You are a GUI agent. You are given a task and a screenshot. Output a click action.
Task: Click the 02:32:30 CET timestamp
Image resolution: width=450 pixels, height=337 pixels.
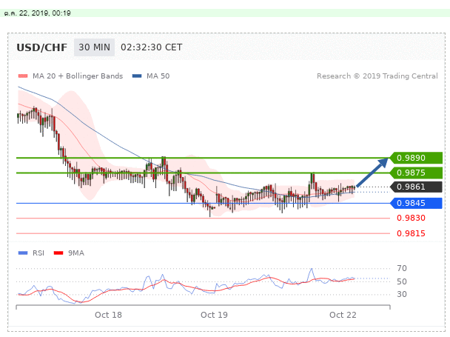click(151, 47)
